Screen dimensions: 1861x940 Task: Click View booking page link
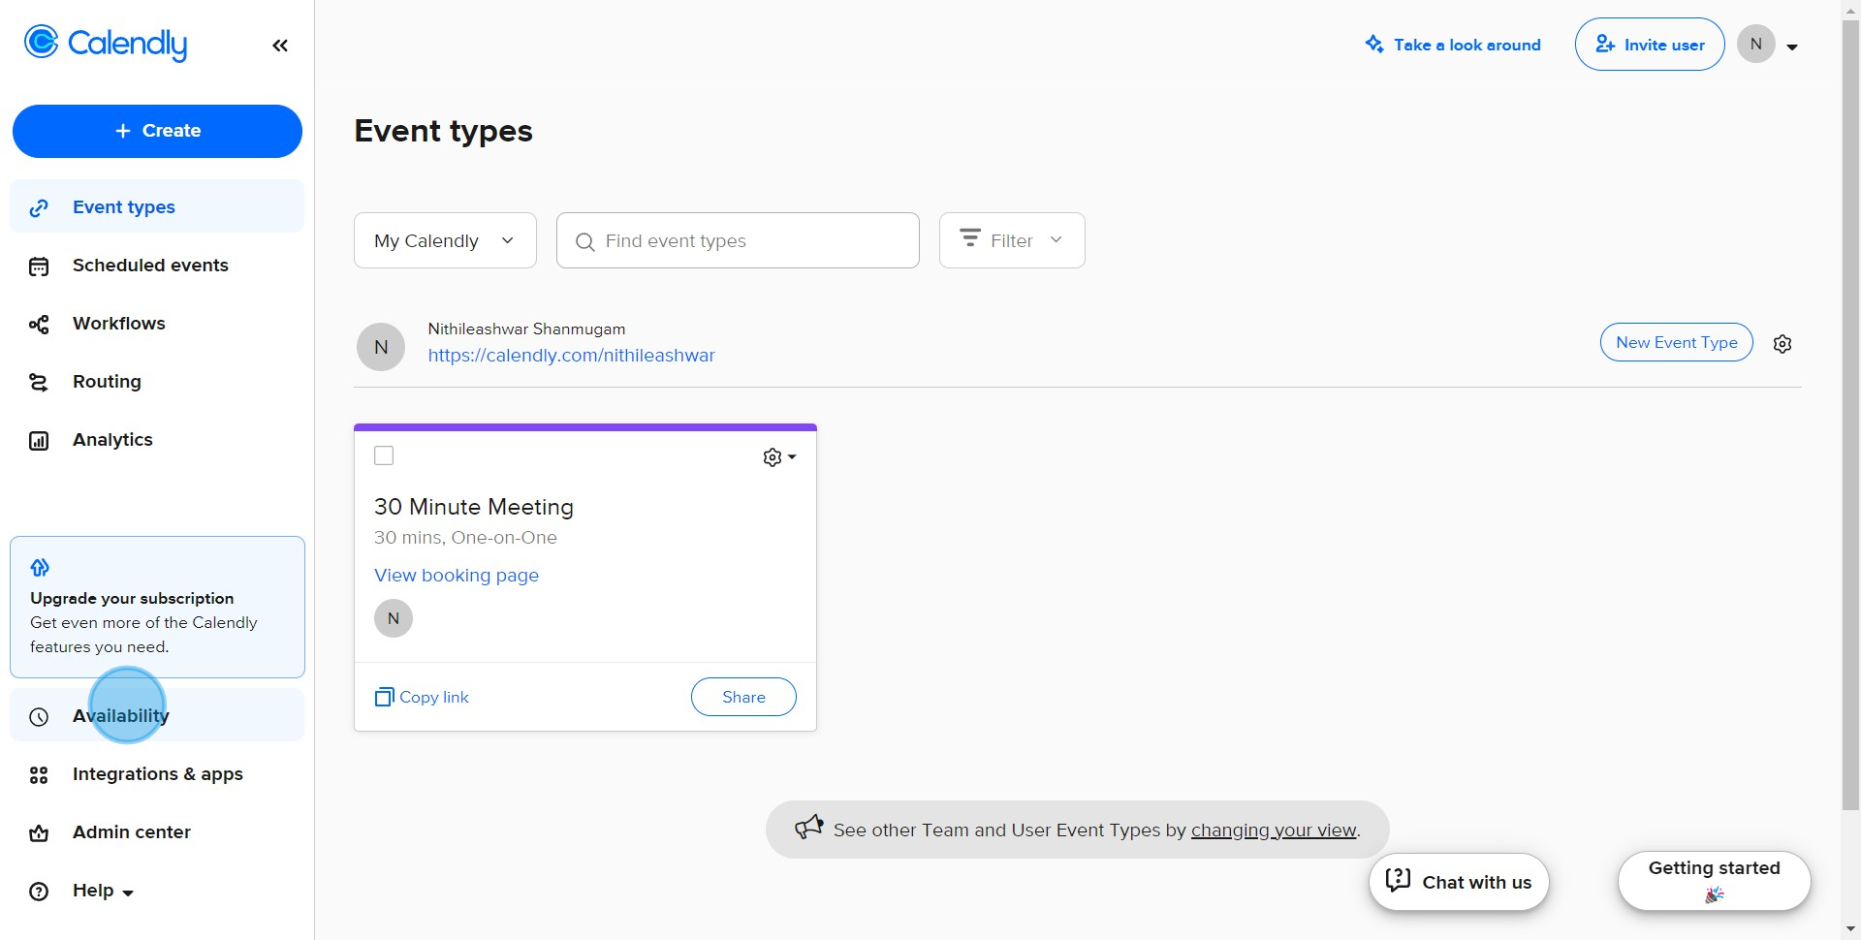[x=457, y=576]
